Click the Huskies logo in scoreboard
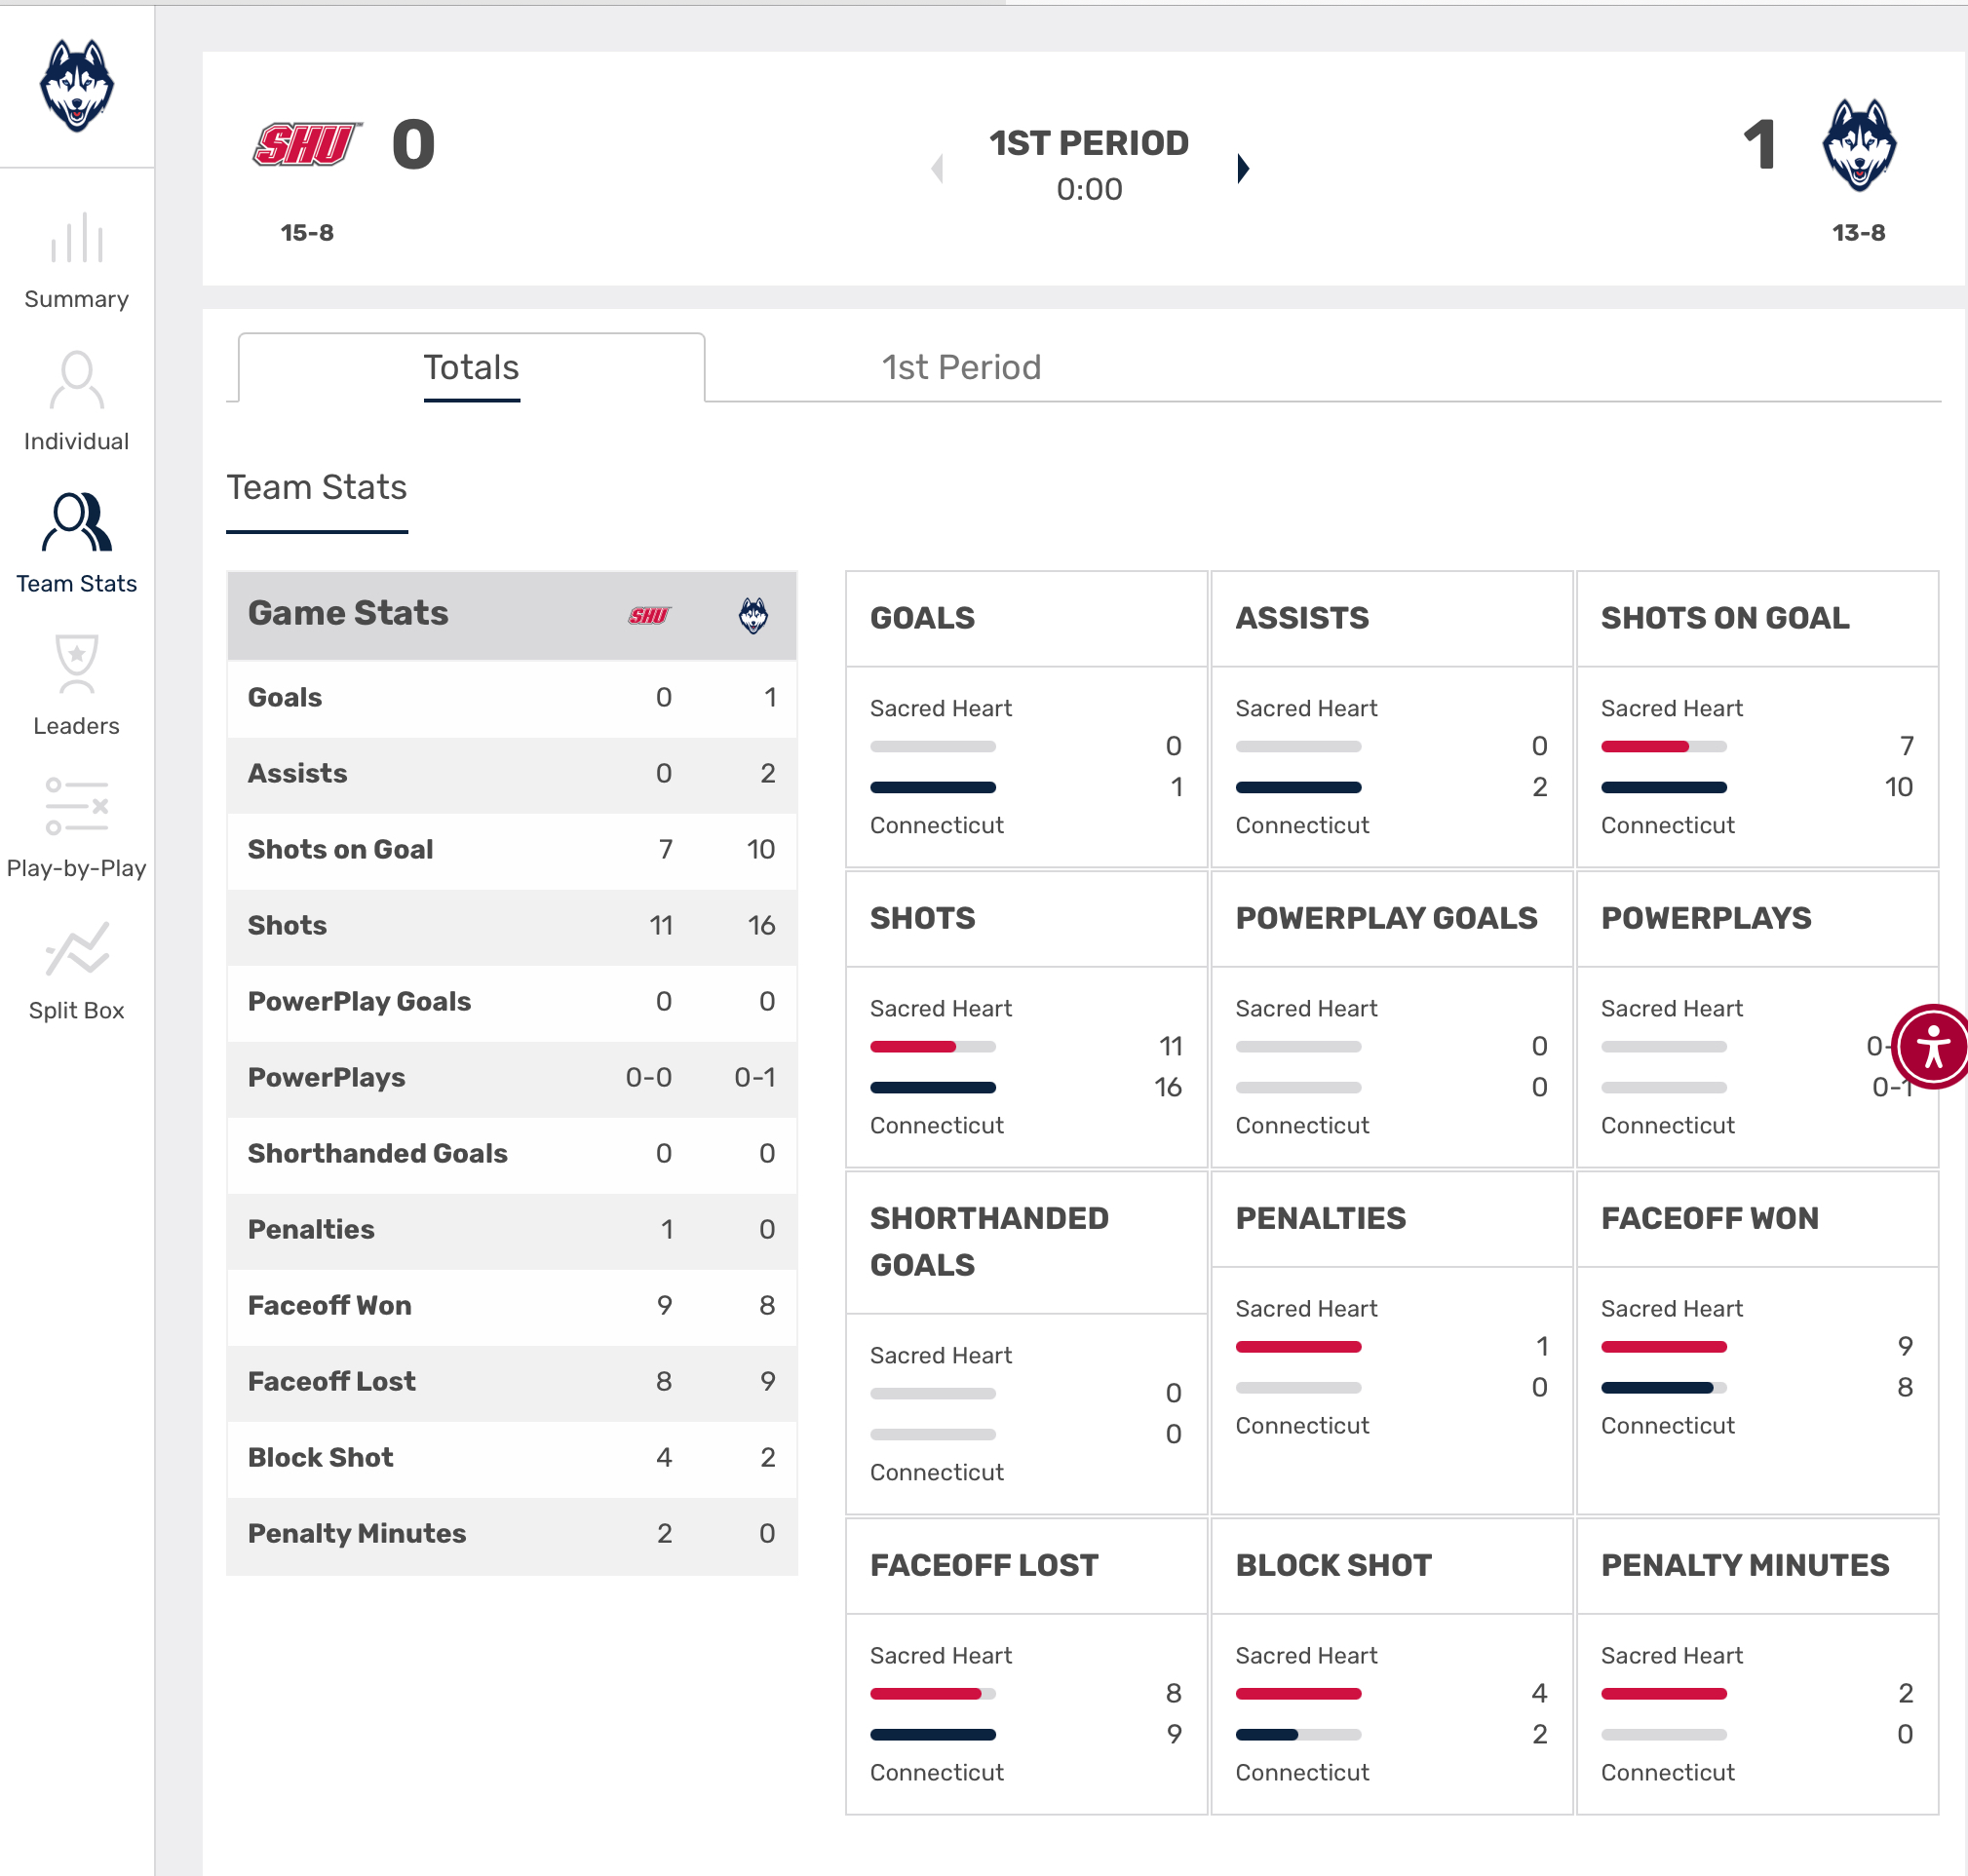Viewport: 1968px width, 1876px height. coord(1859,145)
